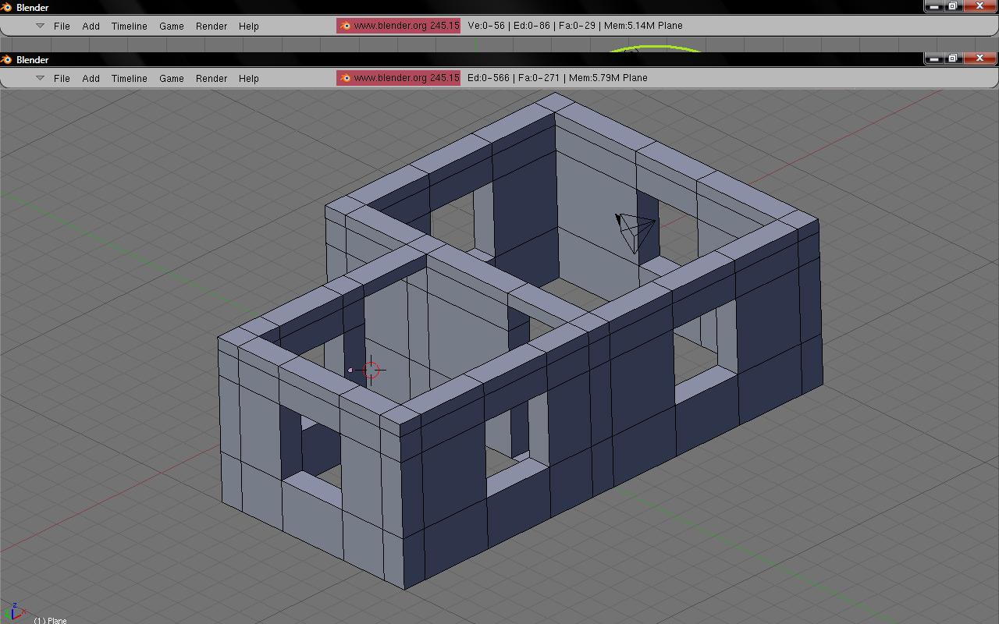Close the front Blender window
The width and height of the screenshot is (999, 624).
pos(979,58)
